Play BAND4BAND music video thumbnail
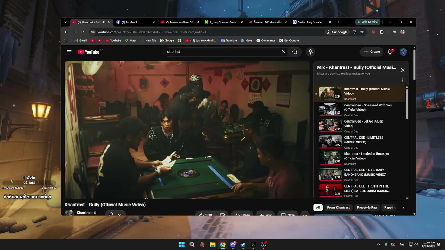445x250 pixels. coord(331,174)
